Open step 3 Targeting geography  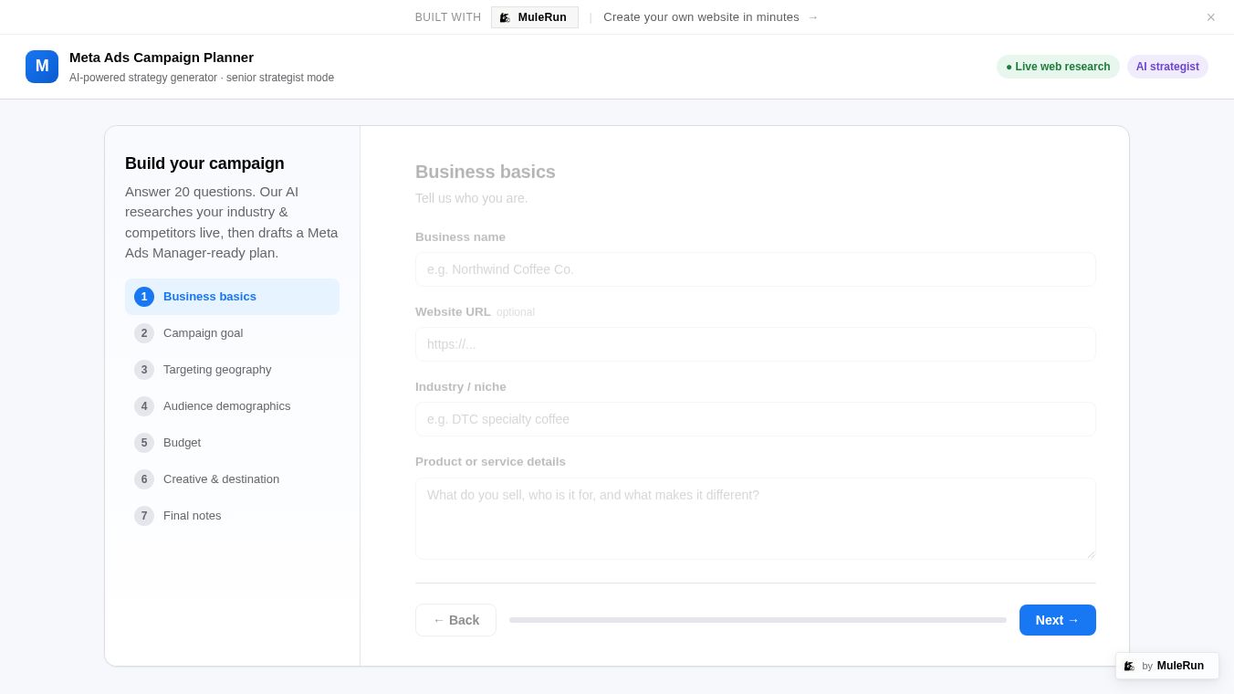232,370
